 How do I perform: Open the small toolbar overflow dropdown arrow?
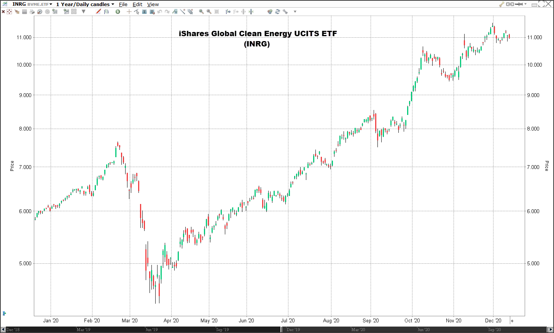click(295, 12)
